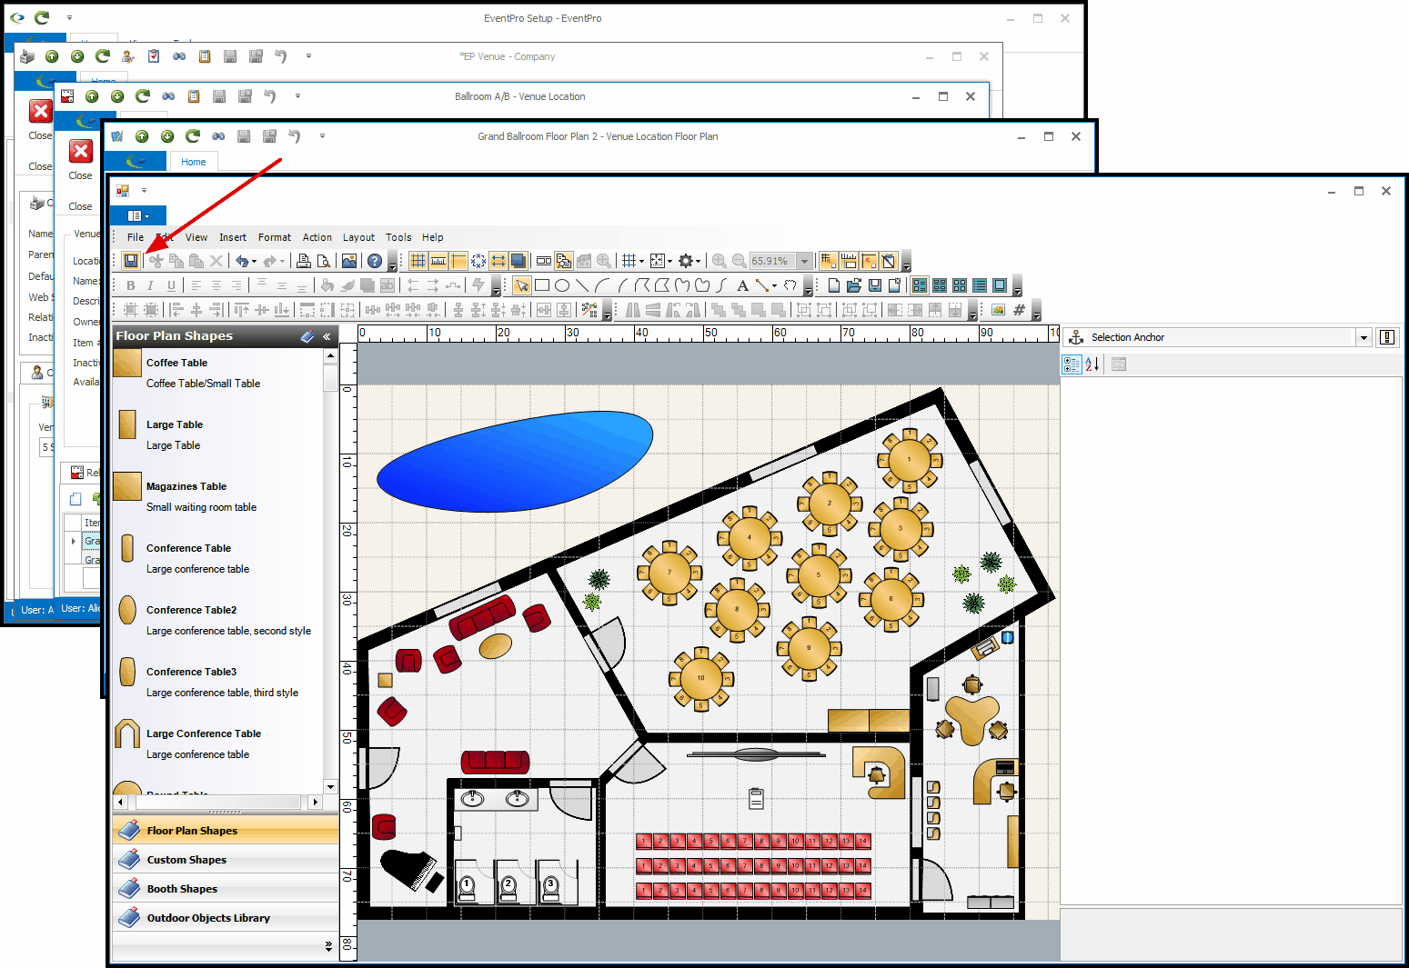Open the Custom Shapes library
The image size is (1409, 968).
226,860
